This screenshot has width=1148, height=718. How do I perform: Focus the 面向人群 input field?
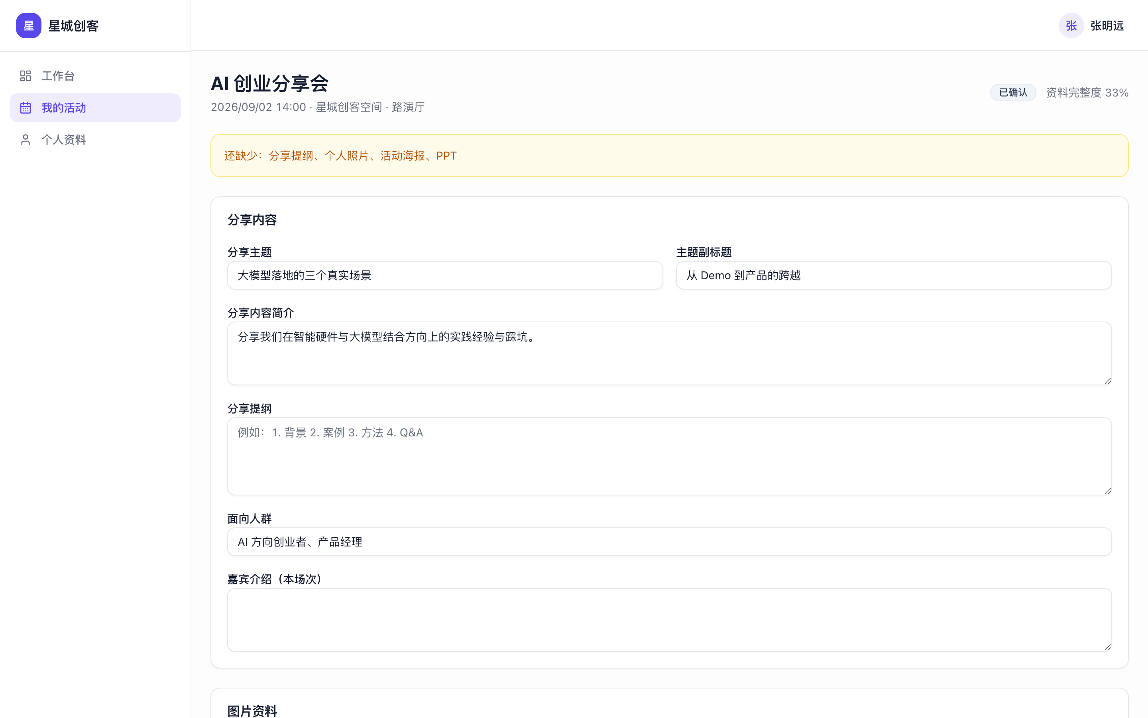[669, 542]
